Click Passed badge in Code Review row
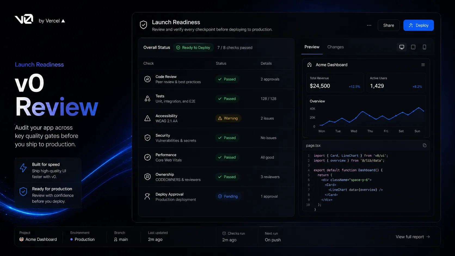Viewport: 455px width, 256px height. [x=227, y=79]
